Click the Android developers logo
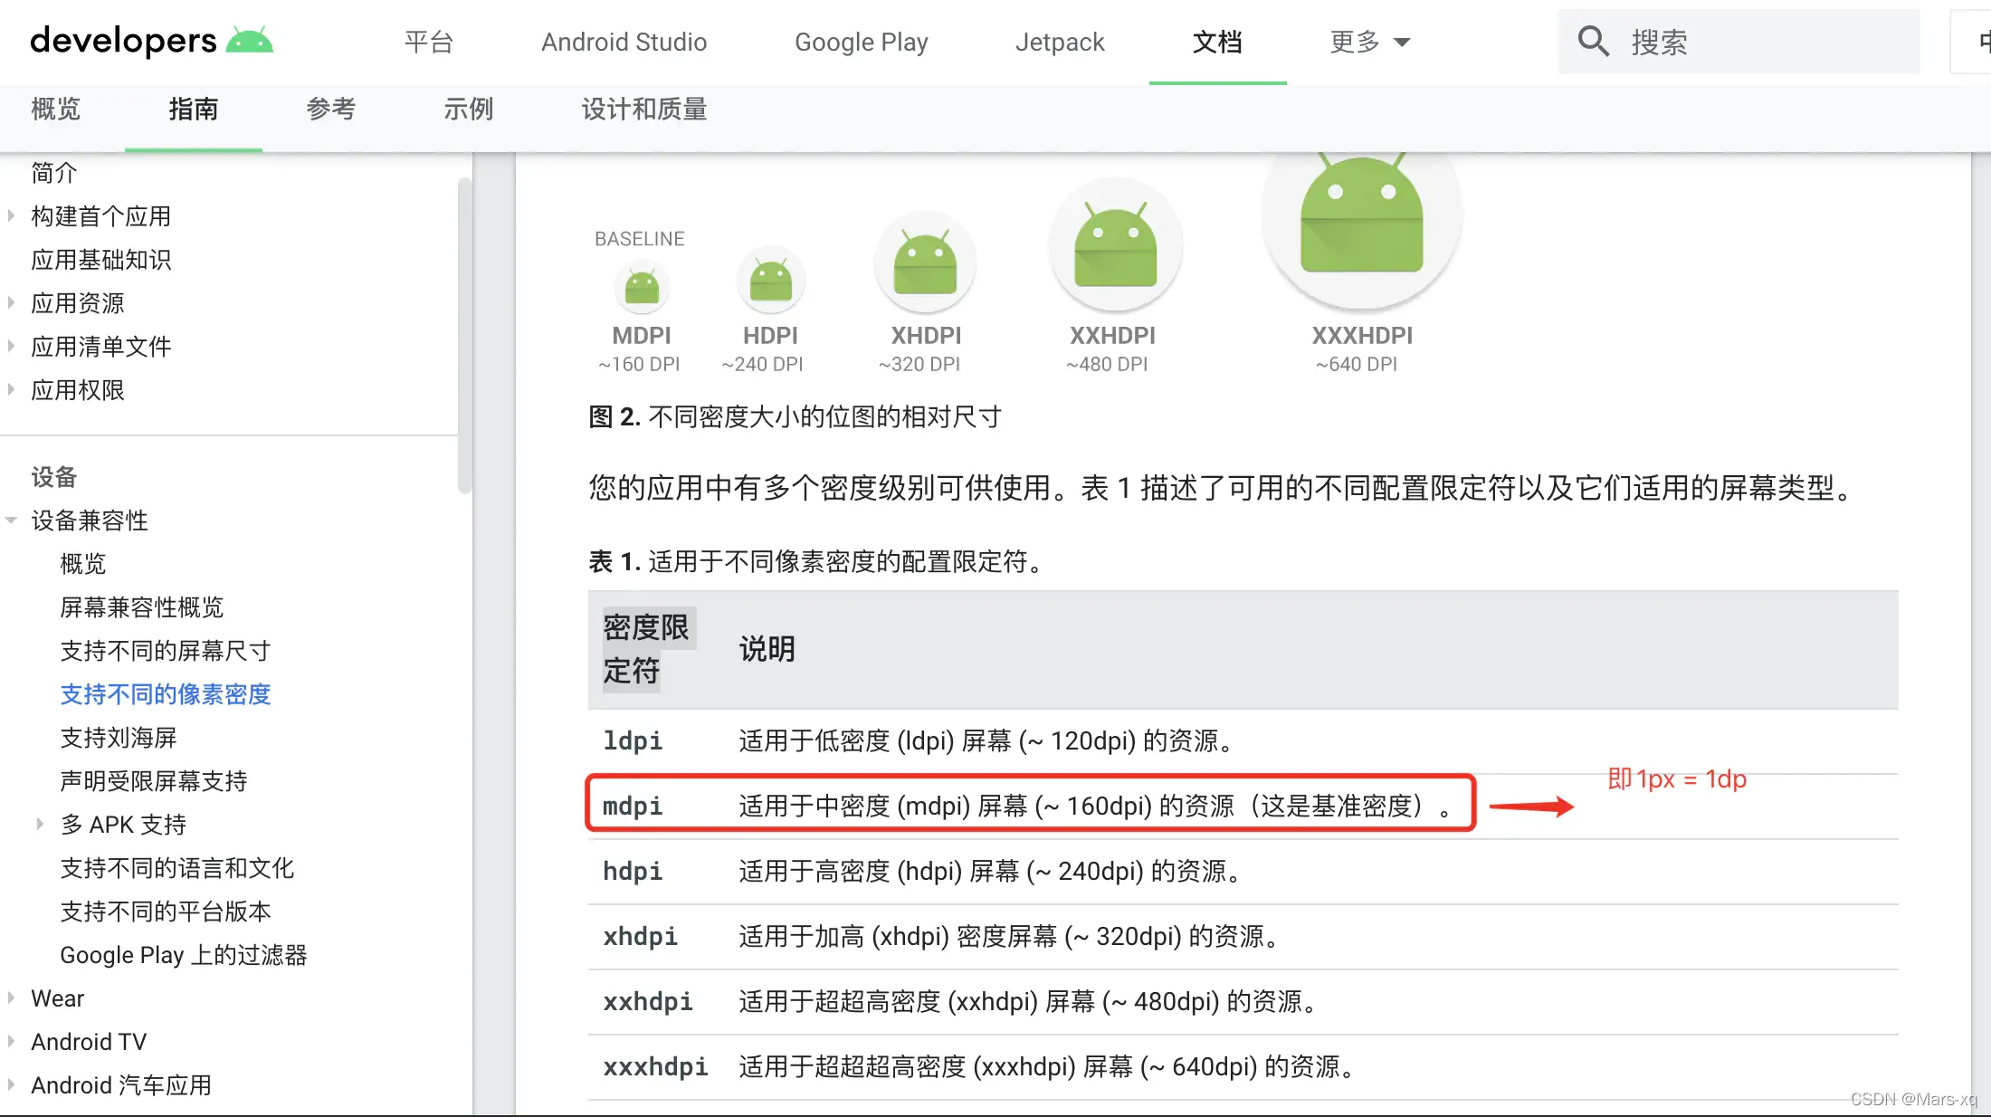This screenshot has height=1117, width=1991. tap(151, 42)
